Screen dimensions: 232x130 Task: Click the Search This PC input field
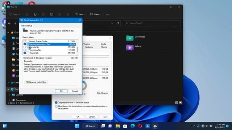[152, 23]
